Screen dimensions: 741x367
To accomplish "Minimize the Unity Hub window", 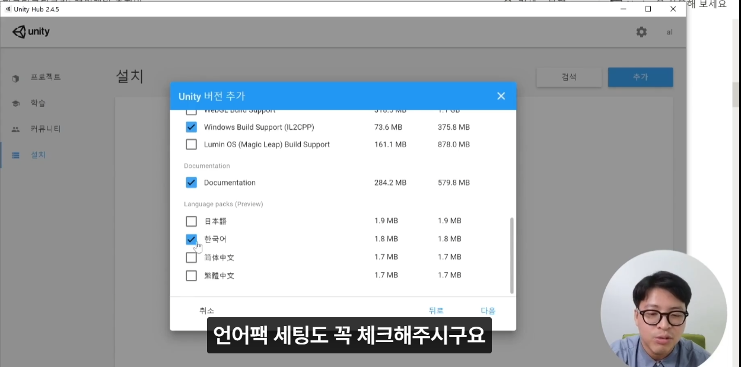I will (624, 9).
